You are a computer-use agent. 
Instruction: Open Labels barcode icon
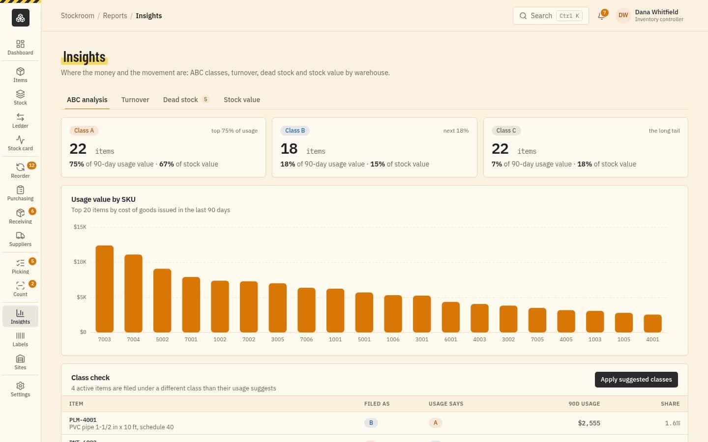point(20,339)
